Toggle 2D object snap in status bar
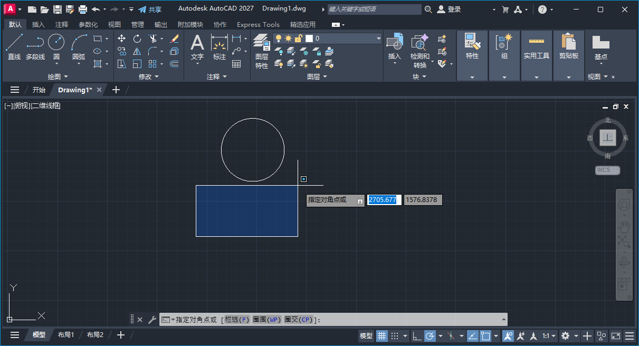639x346 pixels. tap(485, 335)
